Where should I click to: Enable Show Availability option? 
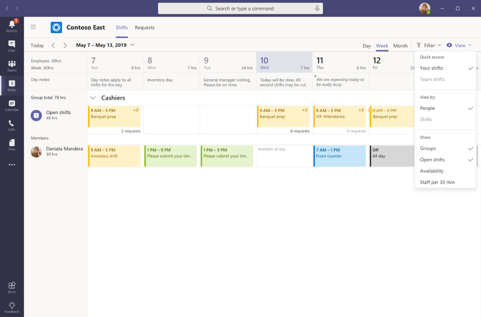[x=445, y=171]
